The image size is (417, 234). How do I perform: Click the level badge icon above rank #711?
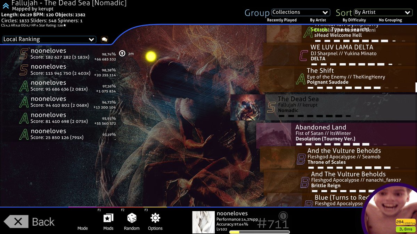[283, 216]
